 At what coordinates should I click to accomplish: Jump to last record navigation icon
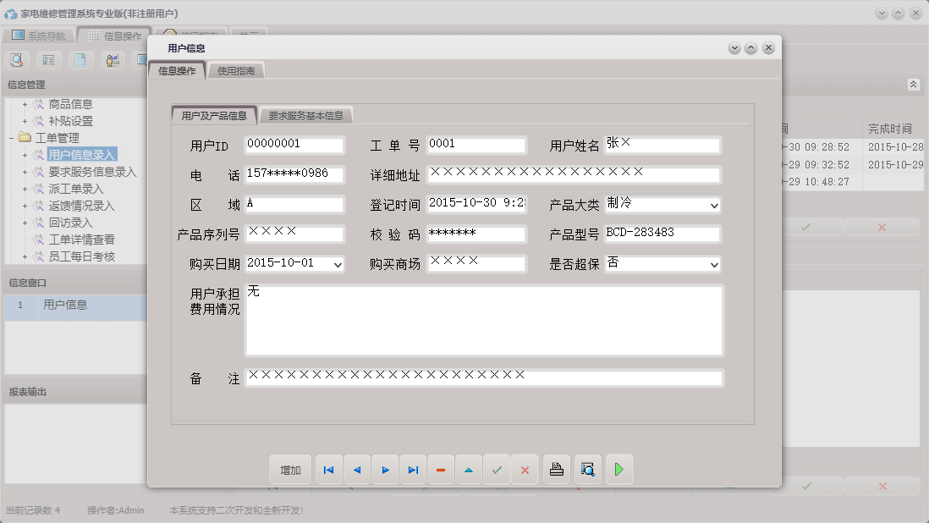pyautogui.click(x=412, y=469)
